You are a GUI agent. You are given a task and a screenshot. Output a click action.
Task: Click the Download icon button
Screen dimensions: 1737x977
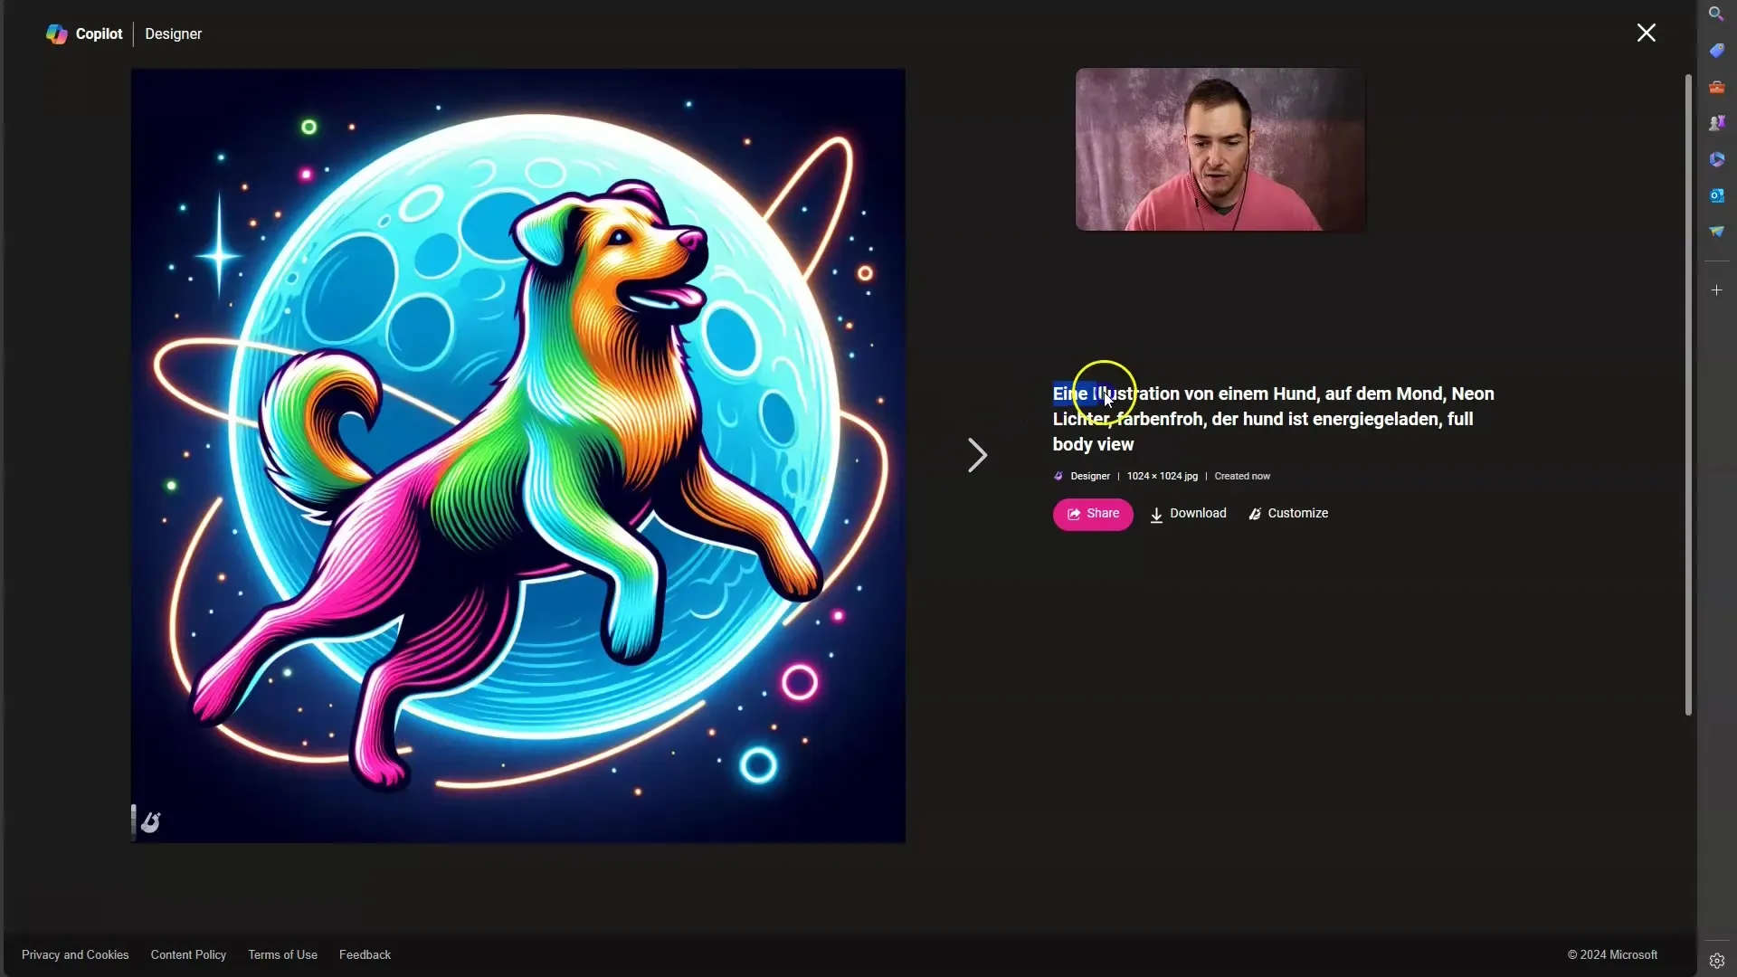coord(1156,513)
